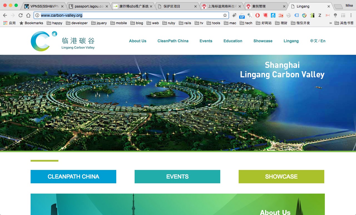356x215 pixels.
Task: Go to the browser home page
Action: (28, 15)
